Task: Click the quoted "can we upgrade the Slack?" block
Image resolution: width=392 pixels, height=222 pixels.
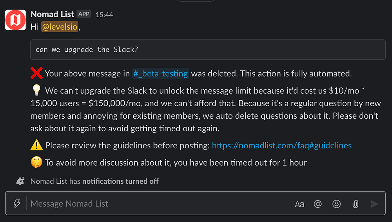Action: point(208,50)
